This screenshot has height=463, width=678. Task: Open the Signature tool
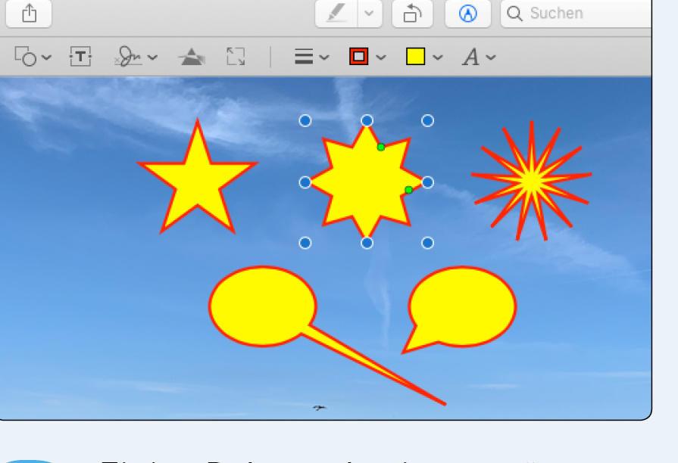128,57
